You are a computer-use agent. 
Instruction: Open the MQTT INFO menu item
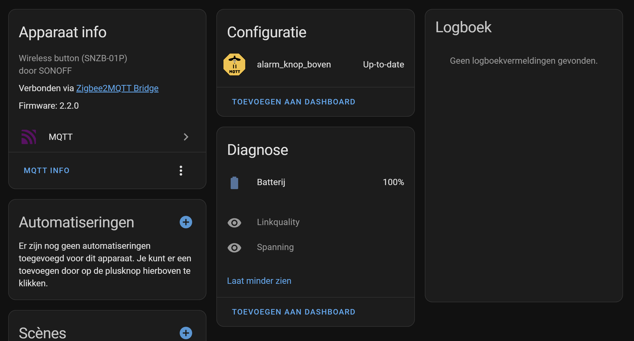coord(46,170)
